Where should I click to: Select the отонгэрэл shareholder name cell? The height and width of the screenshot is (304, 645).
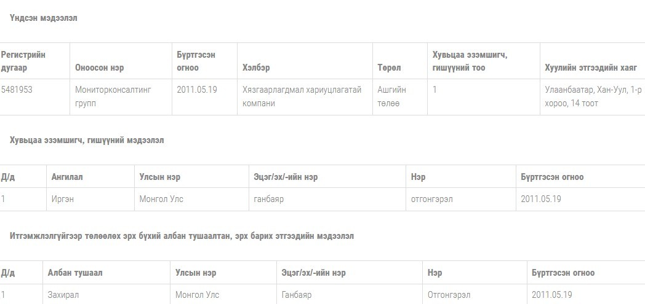[x=431, y=200]
